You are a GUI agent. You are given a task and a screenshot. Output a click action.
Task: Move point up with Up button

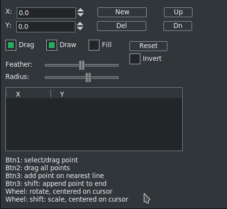pyautogui.click(x=178, y=12)
